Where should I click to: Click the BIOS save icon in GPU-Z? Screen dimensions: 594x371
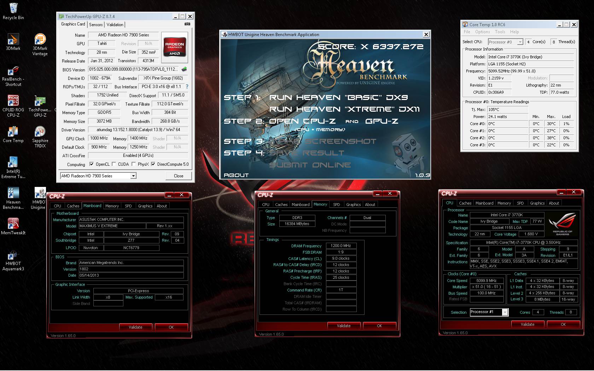184,69
